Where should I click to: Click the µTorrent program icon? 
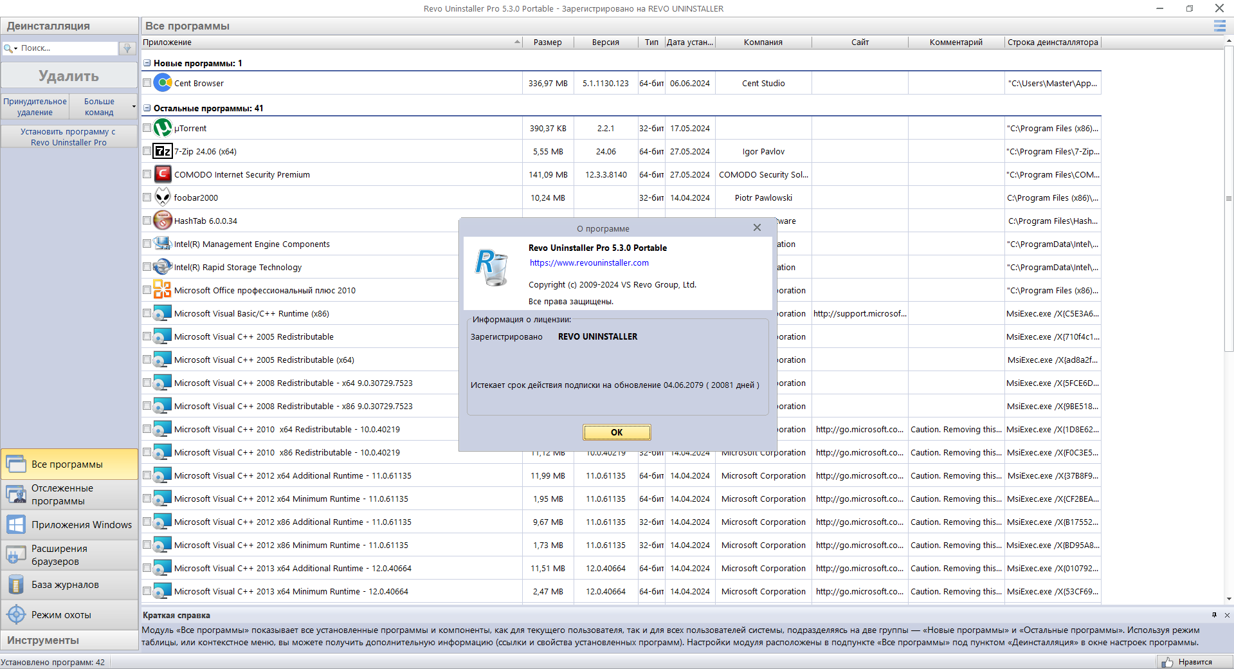coord(163,128)
